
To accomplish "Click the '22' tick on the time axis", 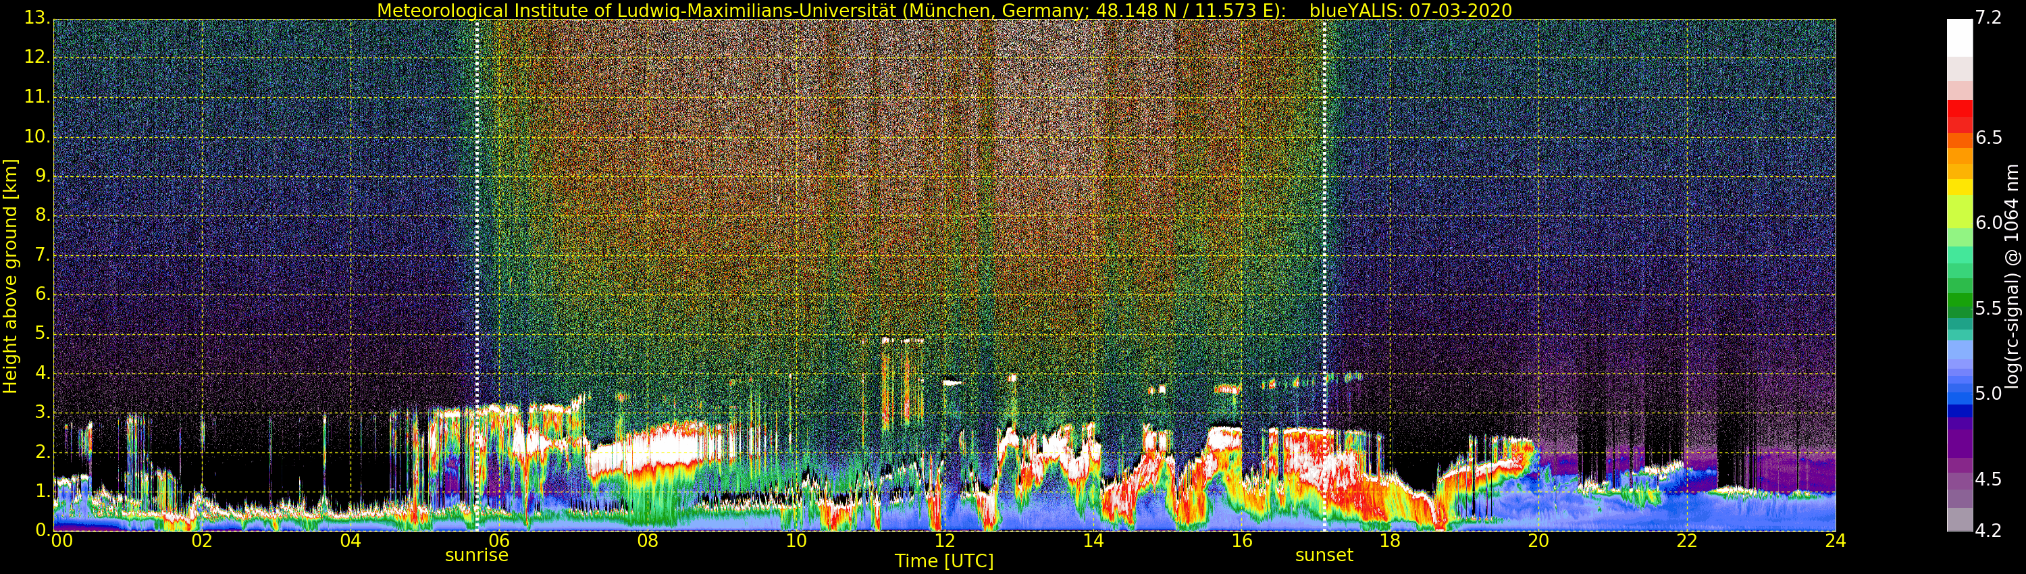I will point(1687,541).
